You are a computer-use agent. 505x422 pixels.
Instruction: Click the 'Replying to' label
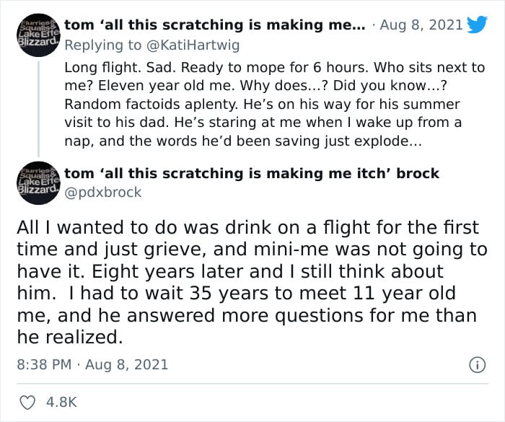(x=103, y=45)
